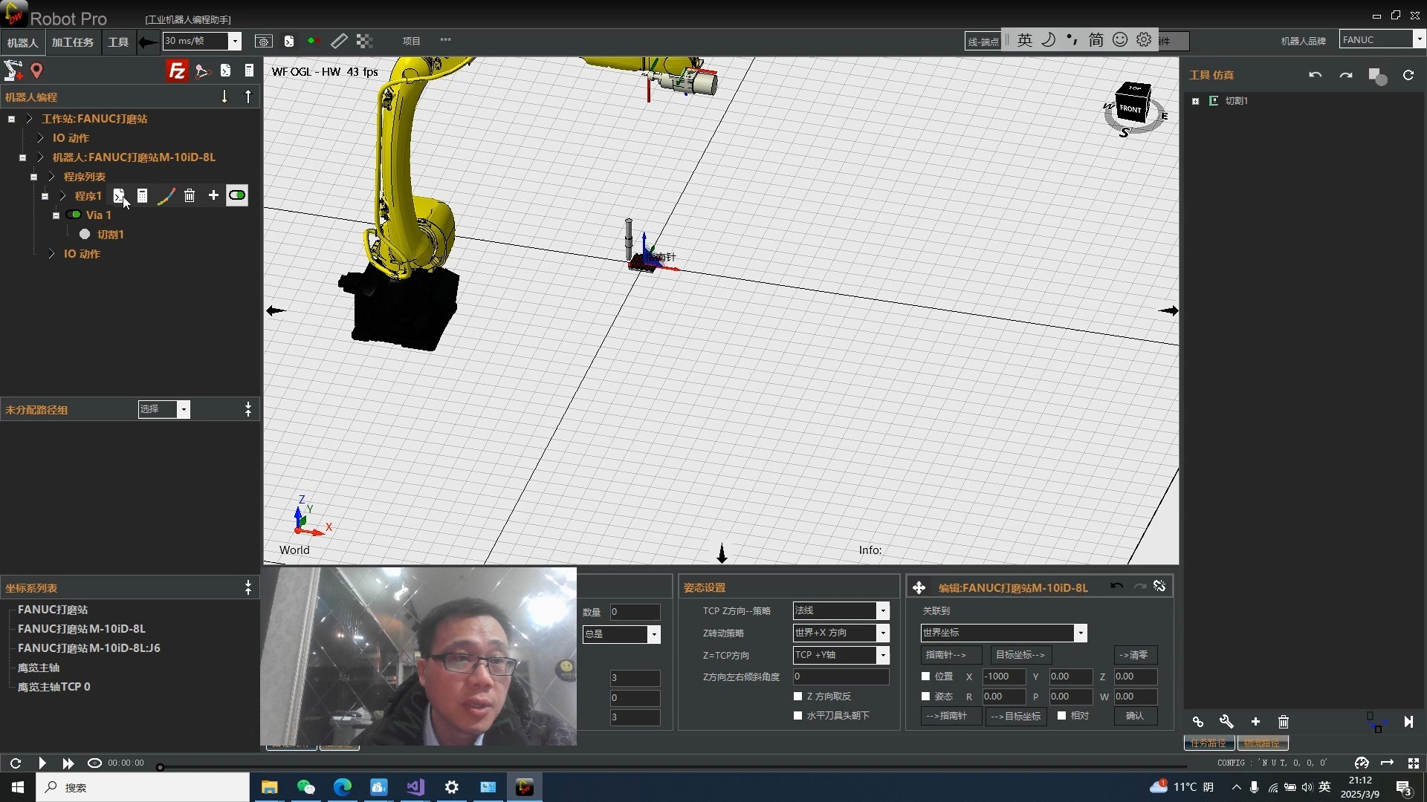
Task: Select the radio dot beside 切割1 in the tree
Action: 85,234
